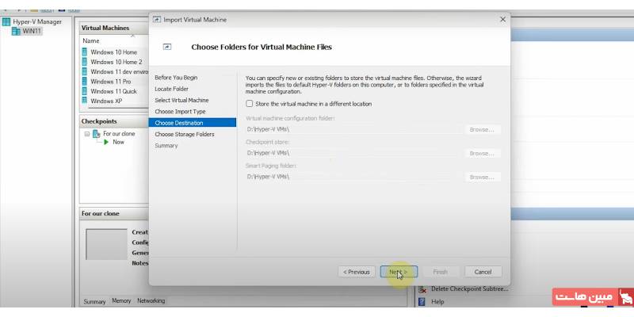Click the wizard header icon
This screenshot has height=317, width=634.
point(167,47)
